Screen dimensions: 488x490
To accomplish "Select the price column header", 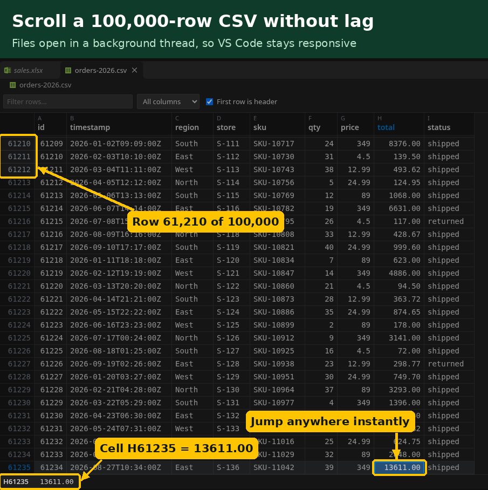I will point(355,124).
